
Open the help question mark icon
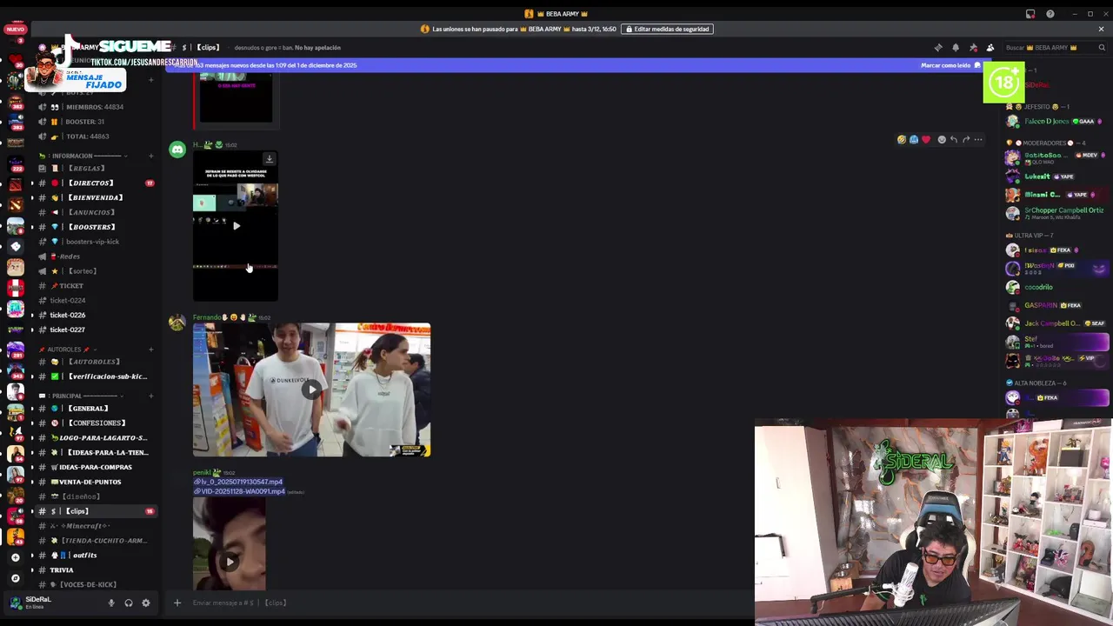tap(1050, 14)
